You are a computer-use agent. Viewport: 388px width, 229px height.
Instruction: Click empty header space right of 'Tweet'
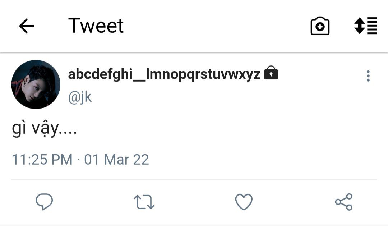(216, 26)
